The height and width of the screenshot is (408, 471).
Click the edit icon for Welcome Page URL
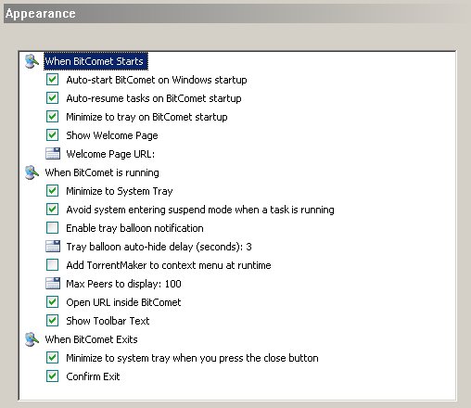[x=53, y=154]
